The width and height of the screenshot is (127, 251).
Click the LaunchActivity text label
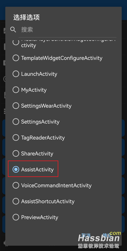(39, 74)
